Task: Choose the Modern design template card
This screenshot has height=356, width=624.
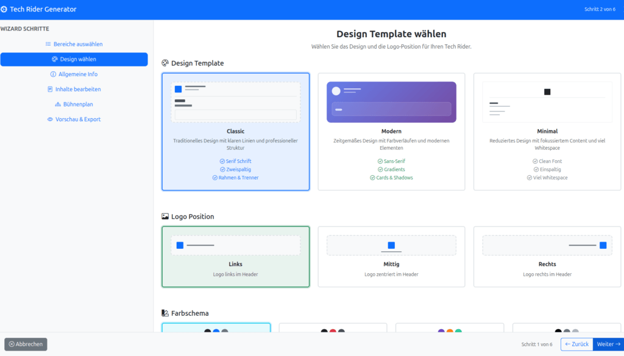Action: 391,131
